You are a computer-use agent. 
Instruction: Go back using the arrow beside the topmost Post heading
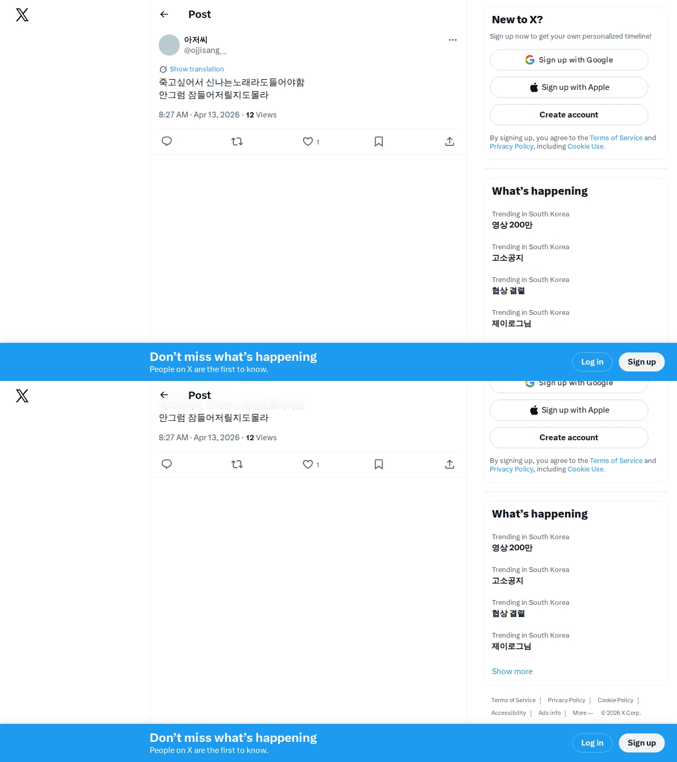(164, 14)
